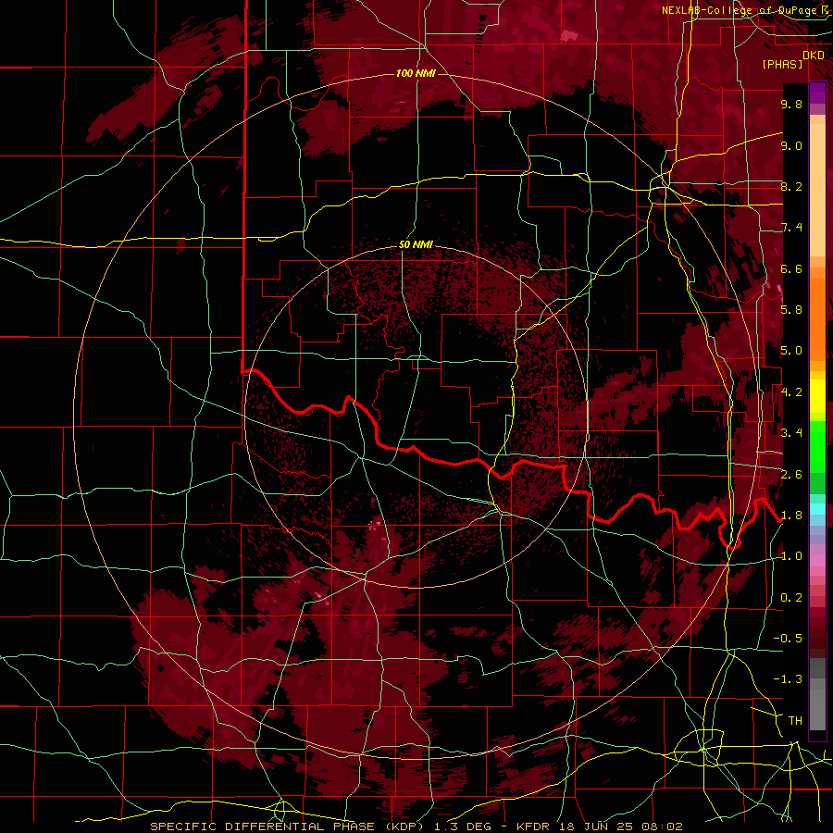Image resolution: width=833 pixels, height=833 pixels.
Task: Click the 2.6 legend value
Action: tap(791, 474)
